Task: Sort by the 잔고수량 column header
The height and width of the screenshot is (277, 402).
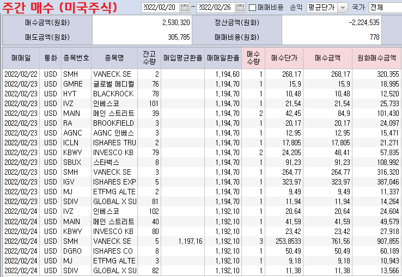Action: pos(149,58)
